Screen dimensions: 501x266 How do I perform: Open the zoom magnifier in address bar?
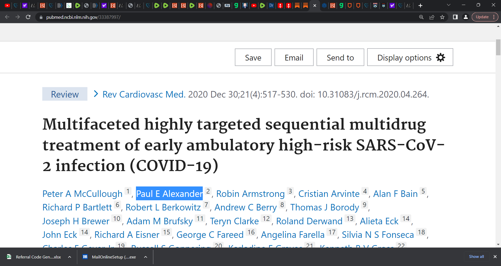point(421,17)
